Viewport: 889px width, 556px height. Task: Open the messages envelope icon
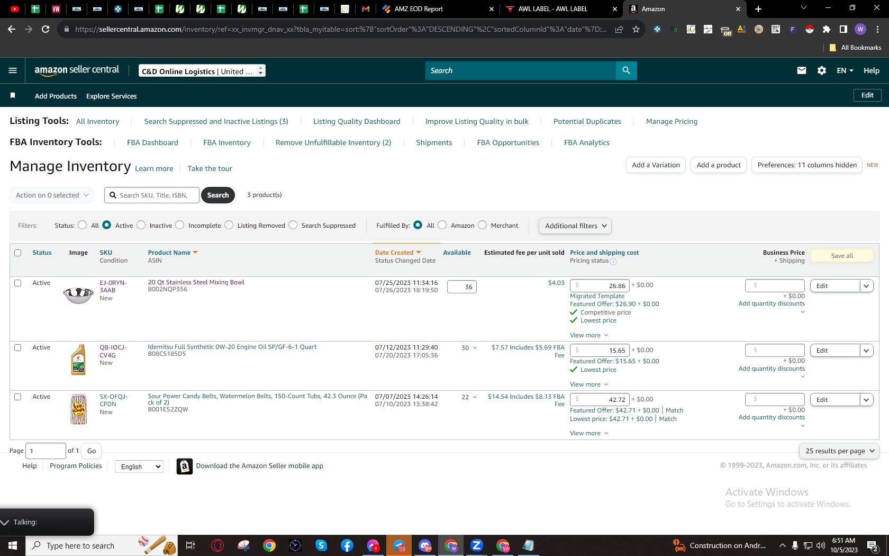click(x=802, y=70)
